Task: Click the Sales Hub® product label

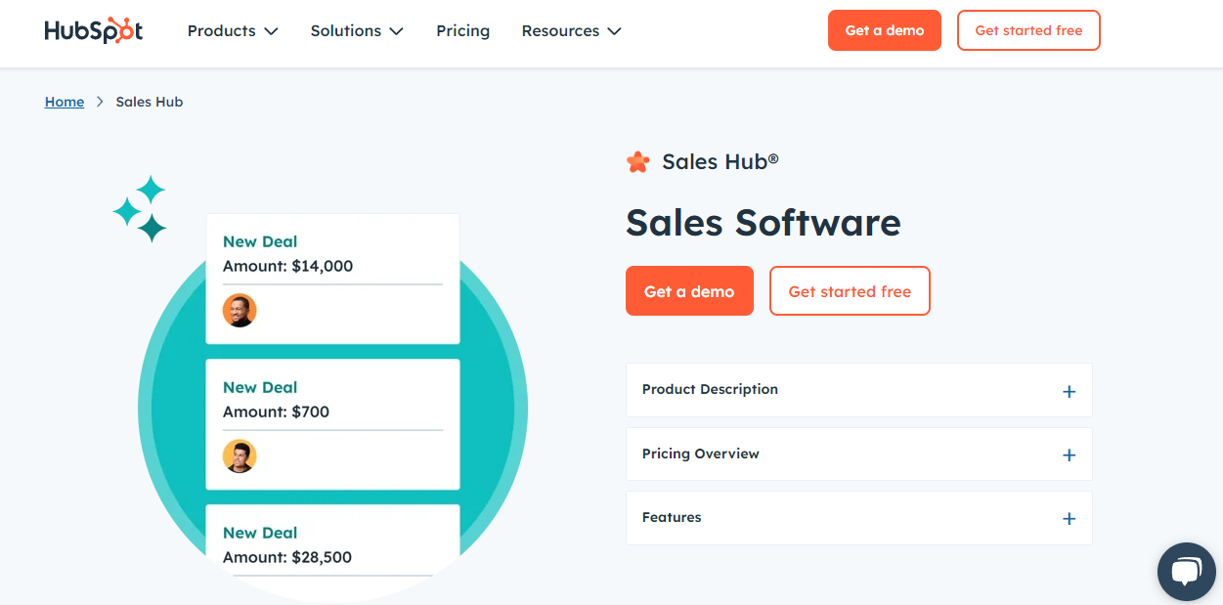Action: tap(721, 162)
